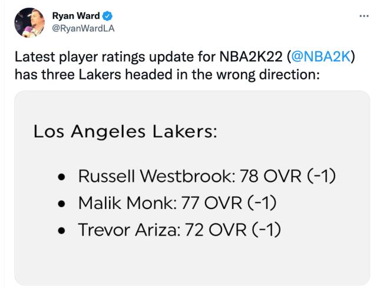The width and height of the screenshot is (377, 289).
Task: Click the blue verified badge
Action: 107,15
